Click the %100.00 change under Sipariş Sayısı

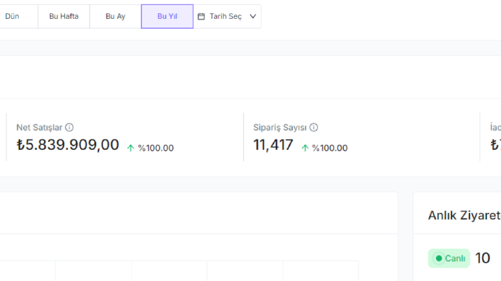[330, 148]
